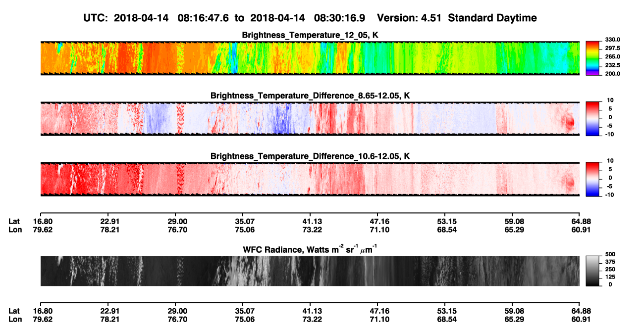Click the grayscale WFC Radiance image strip
The image size is (644, 330).
pos(310,271)
